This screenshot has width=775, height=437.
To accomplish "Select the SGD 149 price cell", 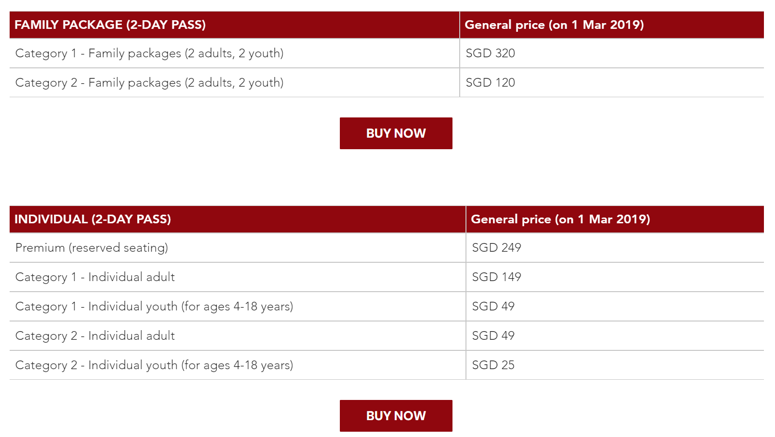I will pyautogui.click(x=615, y=277).
